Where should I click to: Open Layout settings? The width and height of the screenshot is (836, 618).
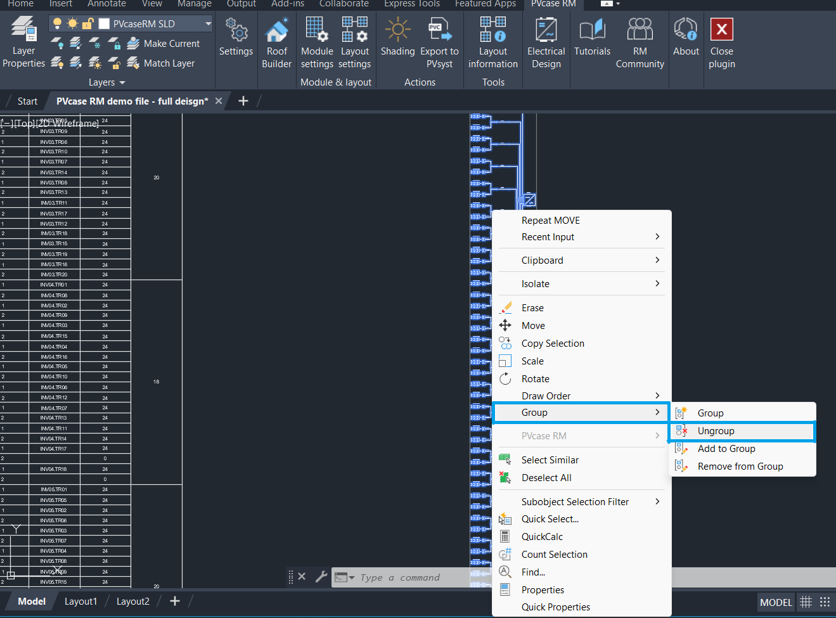354,42
